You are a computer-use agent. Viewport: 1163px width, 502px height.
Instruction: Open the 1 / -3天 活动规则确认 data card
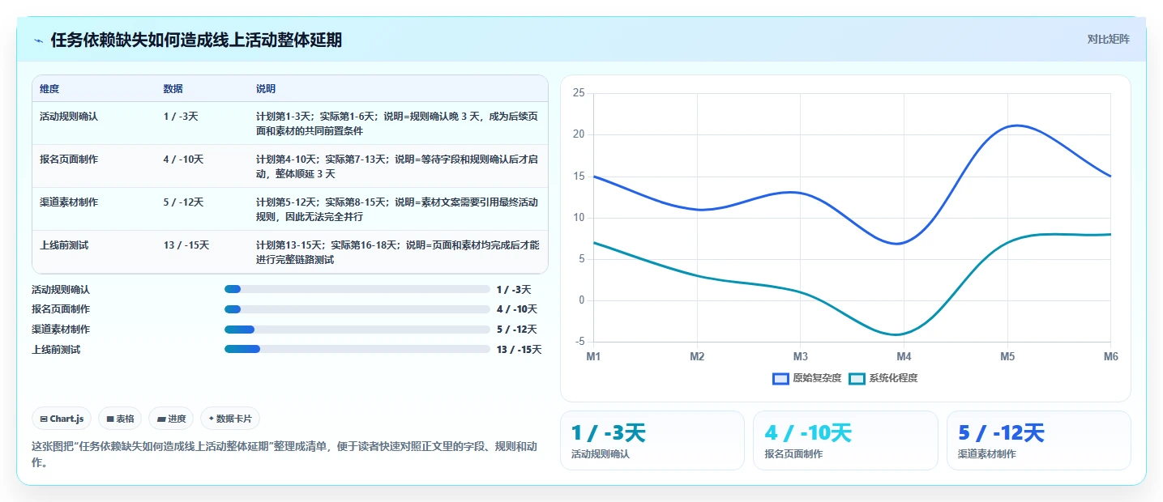click(x=652, y=440)
